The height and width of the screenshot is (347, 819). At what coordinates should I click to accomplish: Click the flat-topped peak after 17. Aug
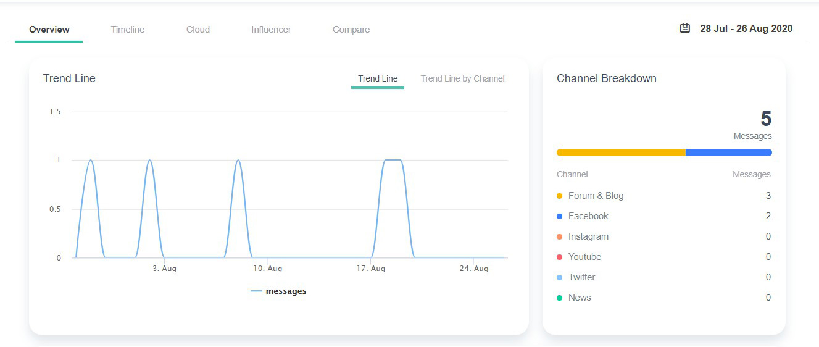(393, 161)
